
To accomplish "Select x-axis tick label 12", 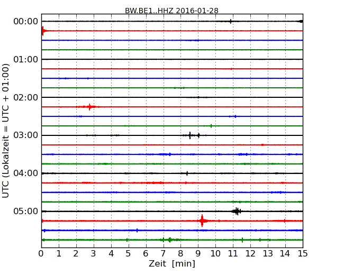I will pos(250,254).
